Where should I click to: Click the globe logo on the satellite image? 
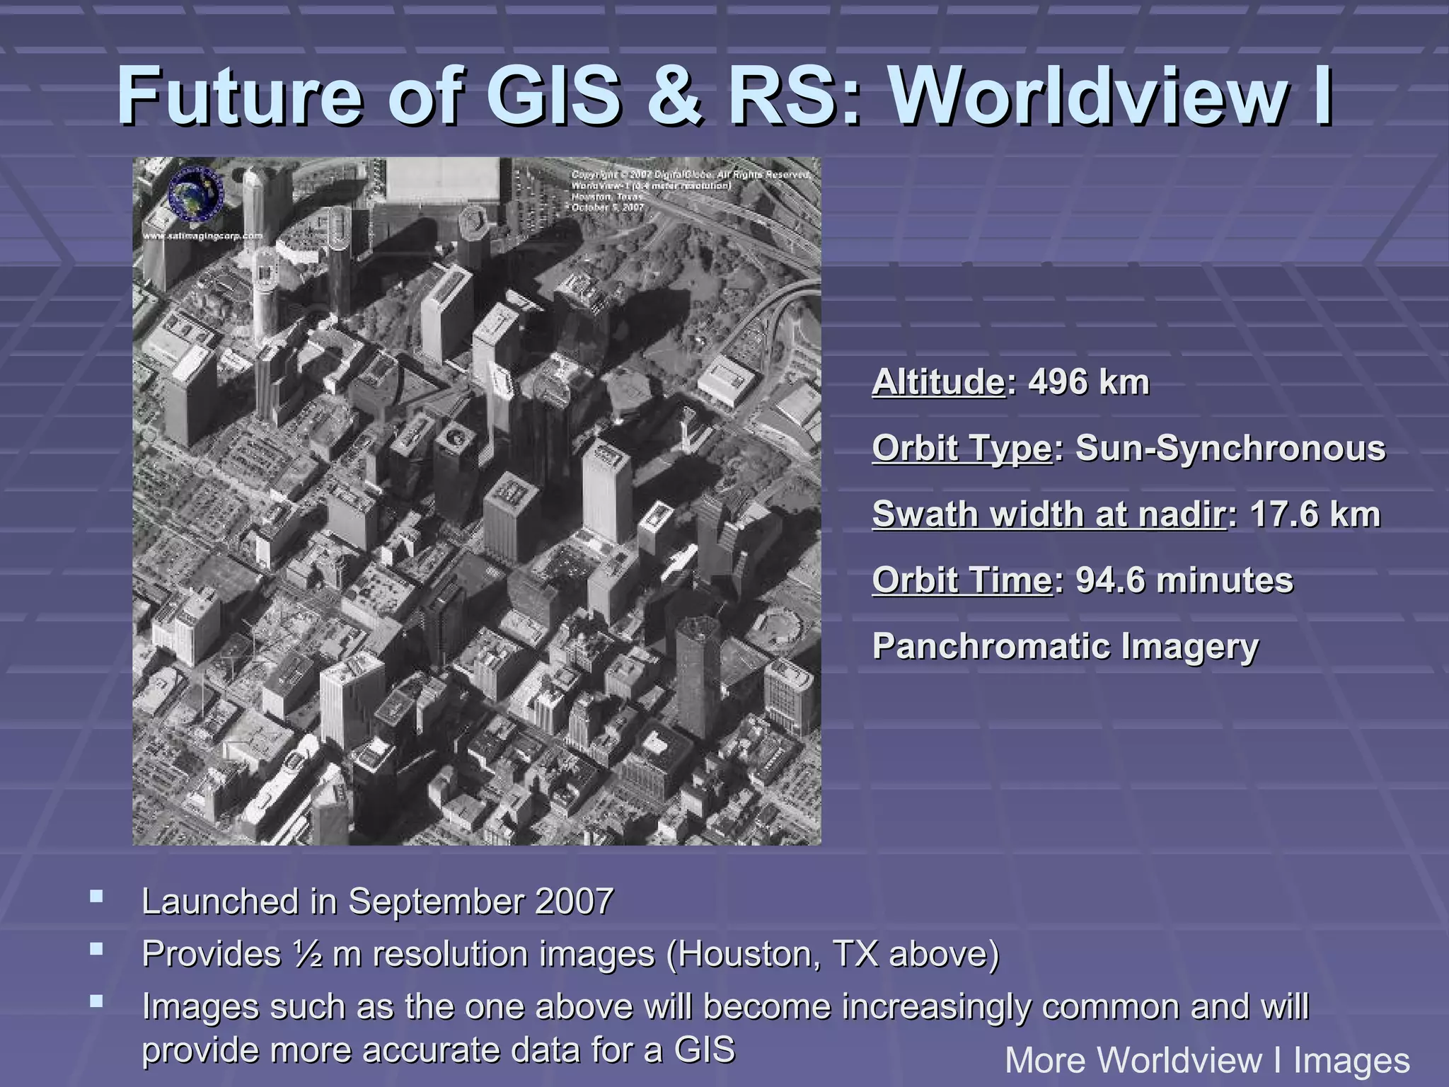point(196,193)
